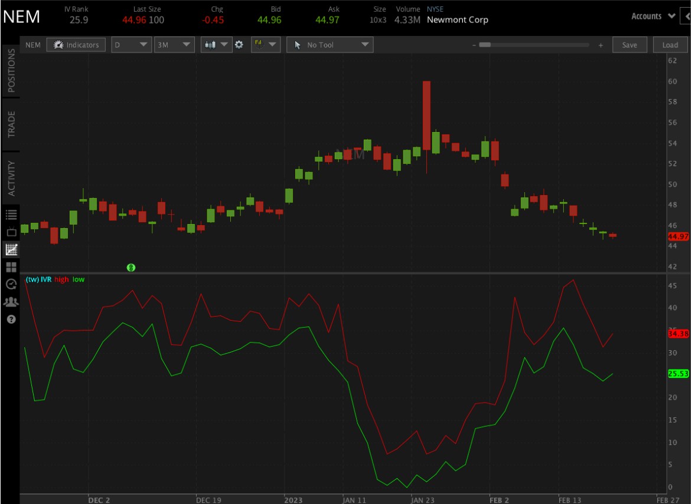Expand the D interval dropdown
This screenshot has width=692, height=504.
pyautogui.click(x=131, y=45)
